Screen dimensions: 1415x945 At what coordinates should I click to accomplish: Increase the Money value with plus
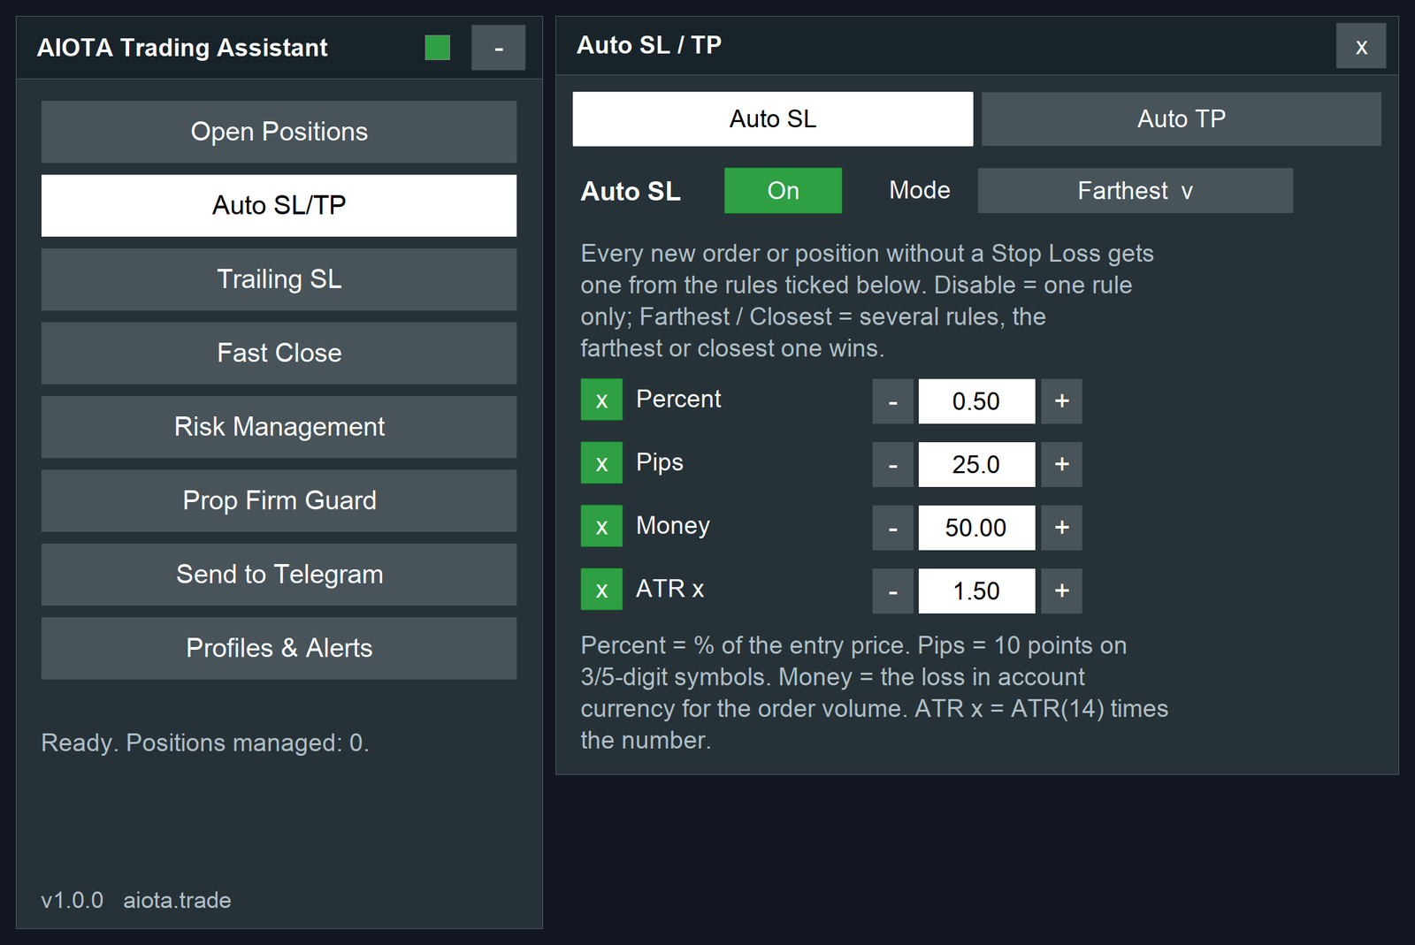tap(1061, 528)
